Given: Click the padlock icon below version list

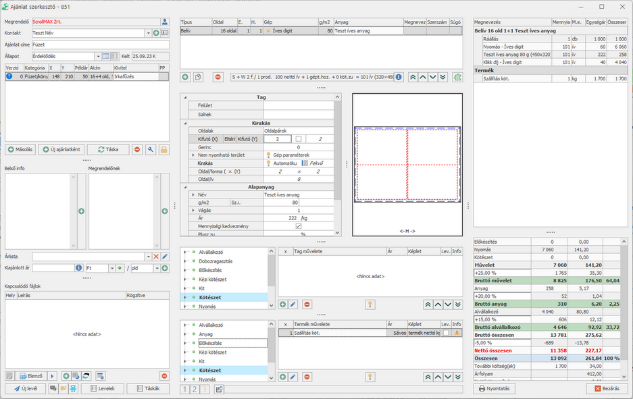Looking at the screenshot, I should [x=163, y=149].
